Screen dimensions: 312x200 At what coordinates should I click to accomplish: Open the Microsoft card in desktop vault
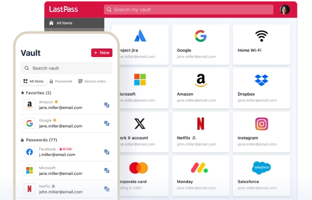[143, 88]
